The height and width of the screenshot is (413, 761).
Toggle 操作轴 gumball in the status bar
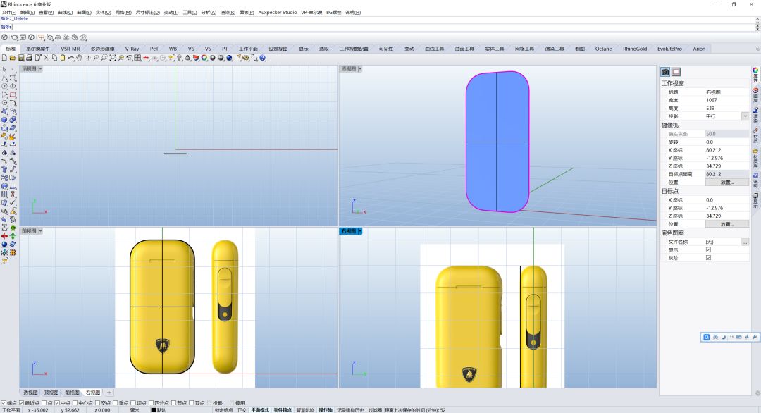point(325,410)
